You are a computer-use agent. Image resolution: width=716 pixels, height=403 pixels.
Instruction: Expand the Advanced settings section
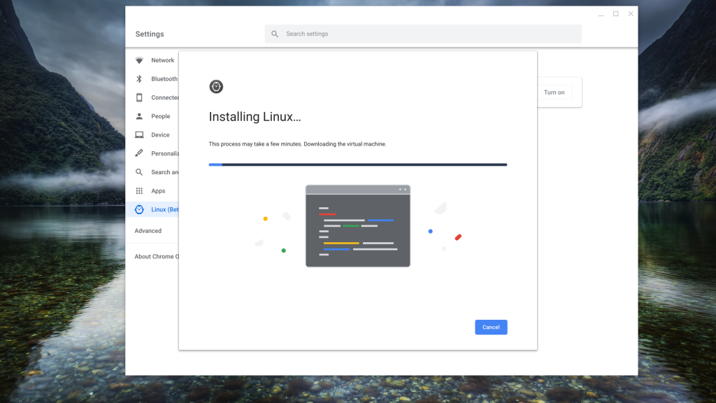coord(148,231)
